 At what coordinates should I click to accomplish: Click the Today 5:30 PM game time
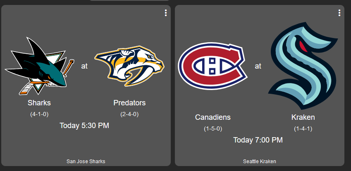[x=84, y=126]
